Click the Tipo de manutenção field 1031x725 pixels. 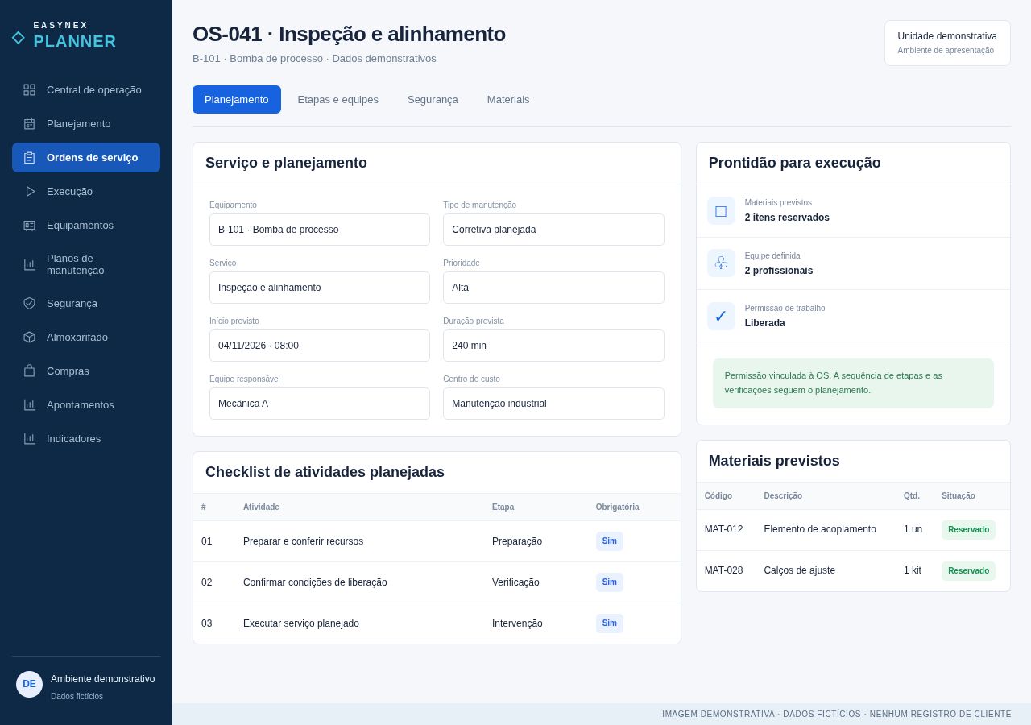tap(553, 230)
